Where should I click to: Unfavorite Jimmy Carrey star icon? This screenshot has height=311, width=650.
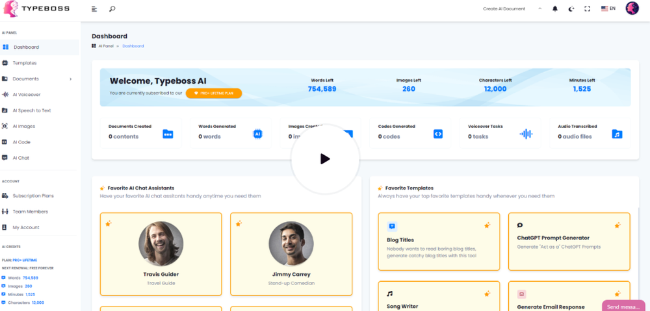239,223
